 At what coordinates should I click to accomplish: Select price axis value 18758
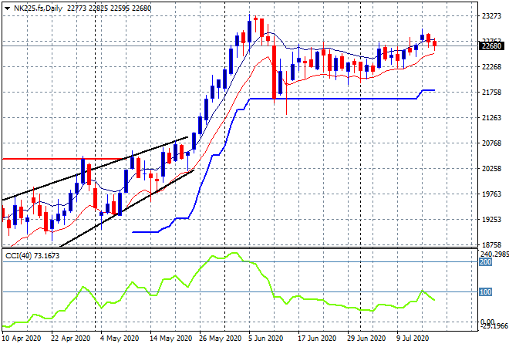point(491,244)
